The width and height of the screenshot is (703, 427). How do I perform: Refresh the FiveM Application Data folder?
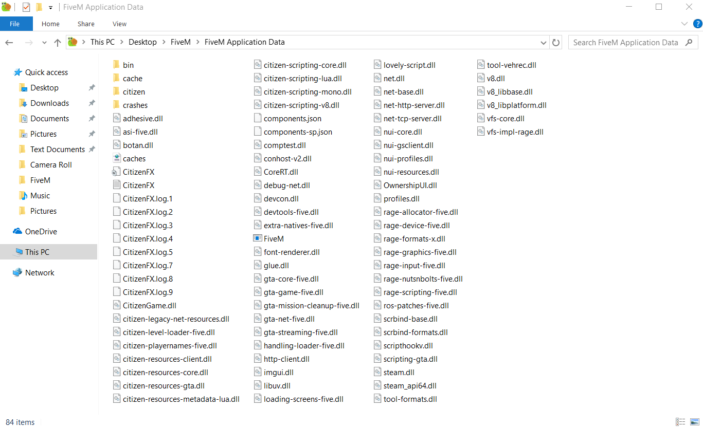click(x=556, y=42)
